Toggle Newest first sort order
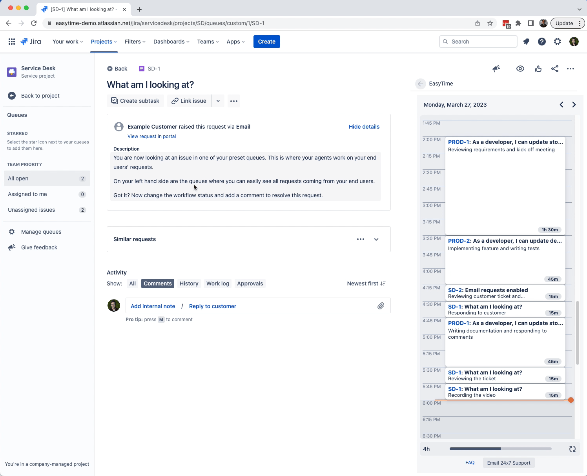The image size is (587, 476). pos(366,283)
